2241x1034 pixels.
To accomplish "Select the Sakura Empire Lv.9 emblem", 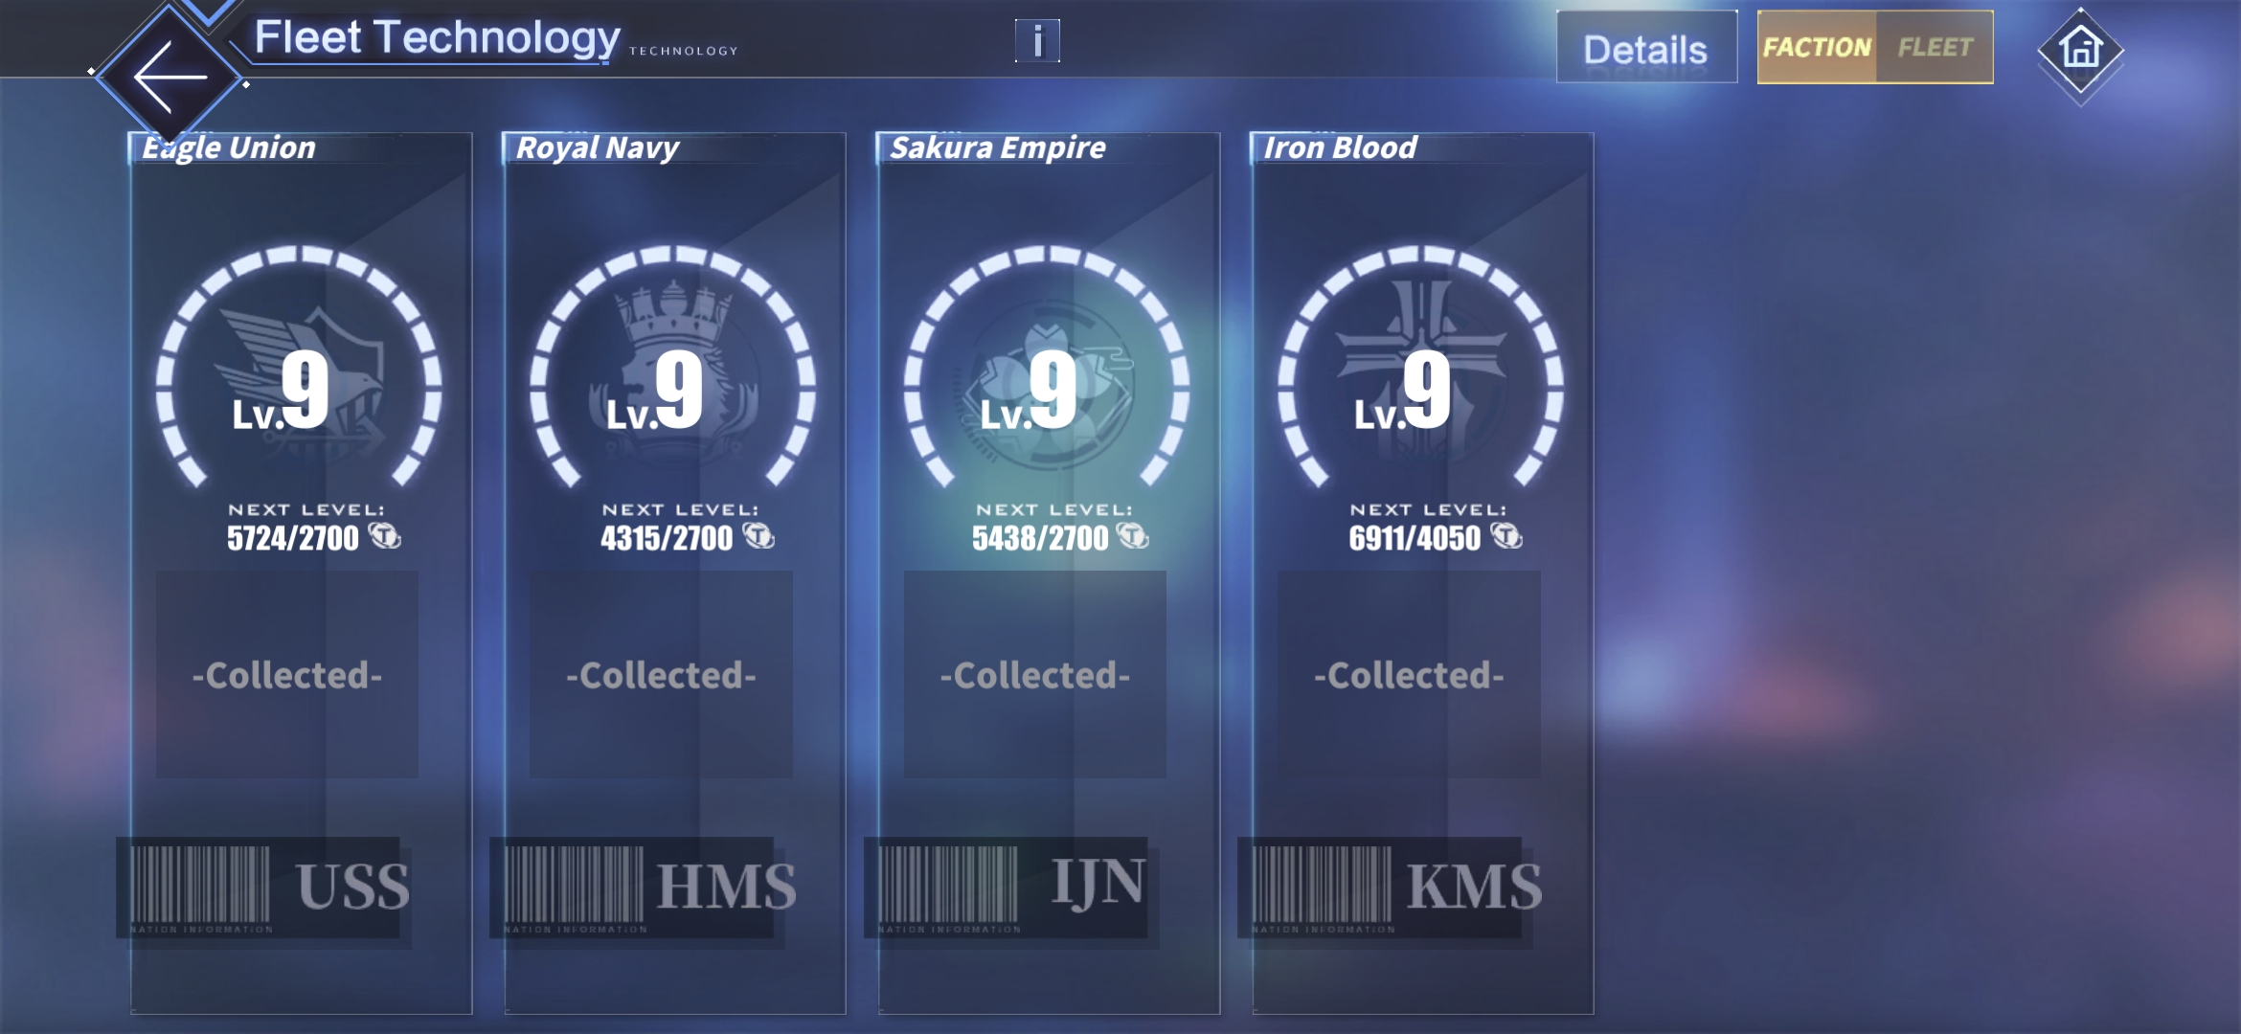I will tap(1048, 368).
